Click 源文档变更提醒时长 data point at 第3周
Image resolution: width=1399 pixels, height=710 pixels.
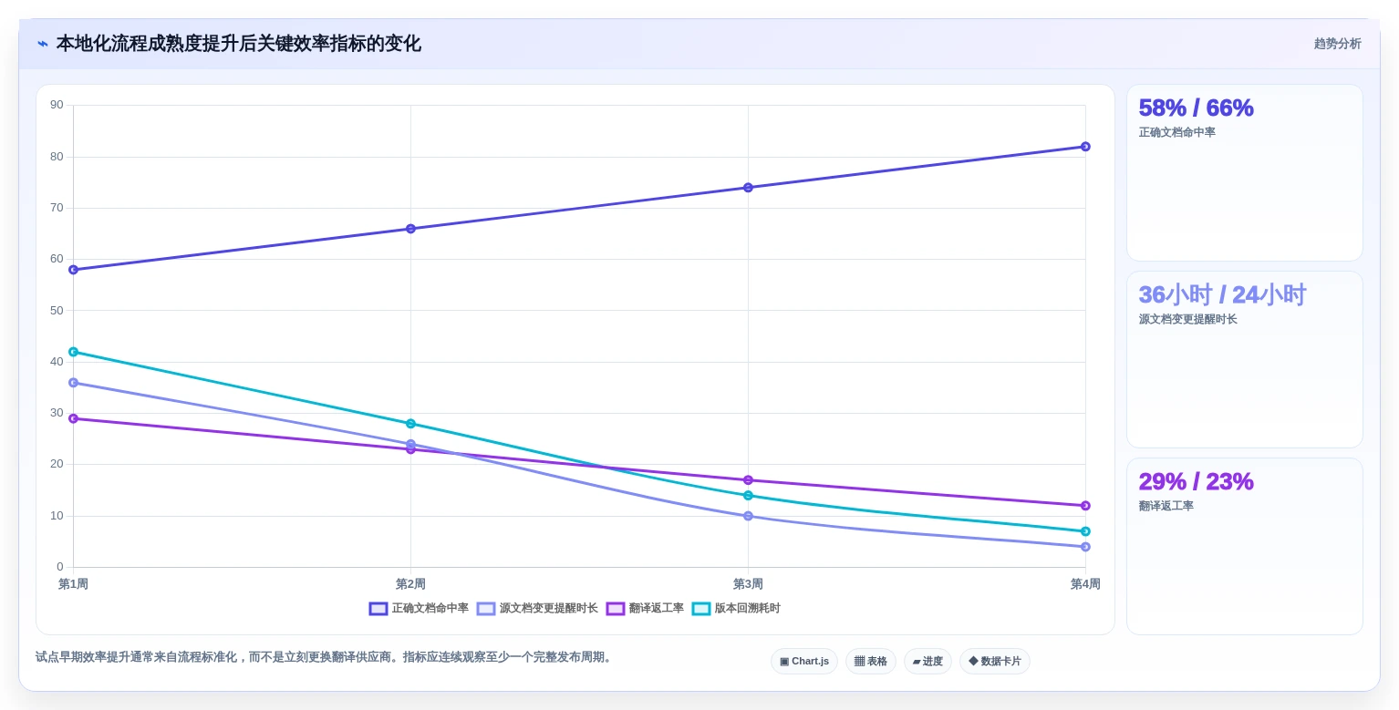pos(748,516)
